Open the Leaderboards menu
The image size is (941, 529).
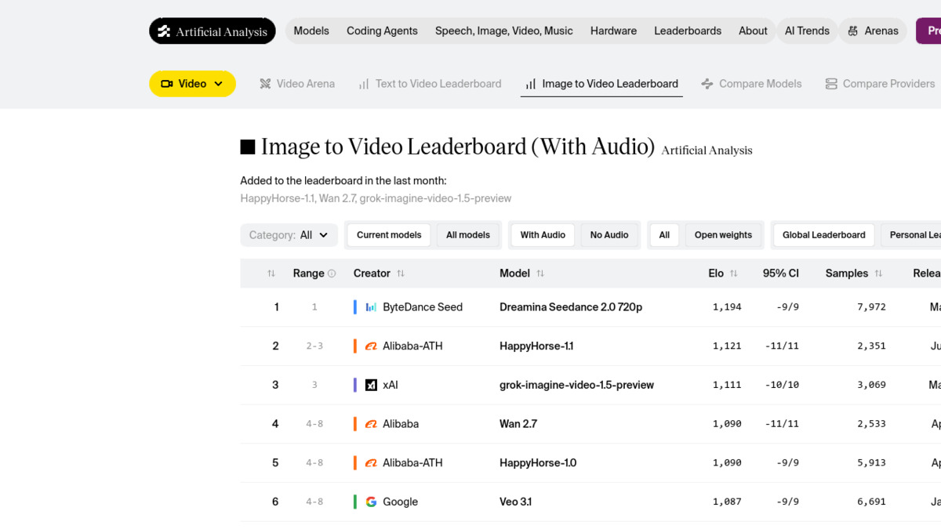pos(688,31)
